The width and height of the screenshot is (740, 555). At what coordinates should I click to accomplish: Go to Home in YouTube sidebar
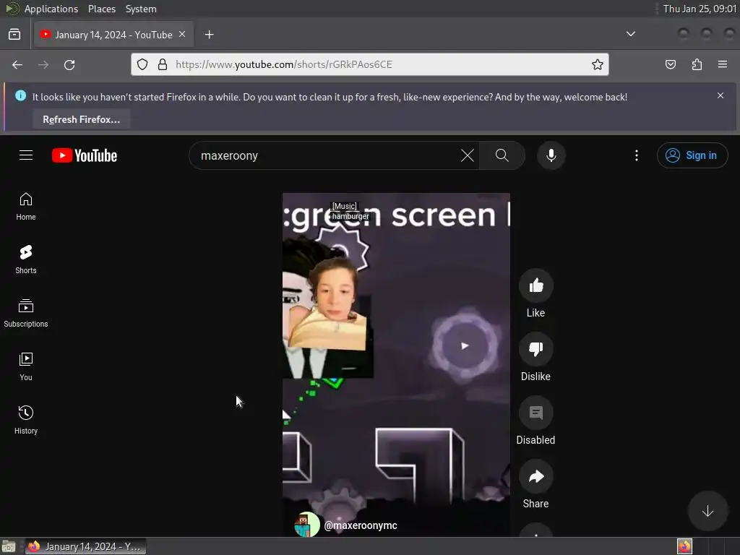pos(26,207)
